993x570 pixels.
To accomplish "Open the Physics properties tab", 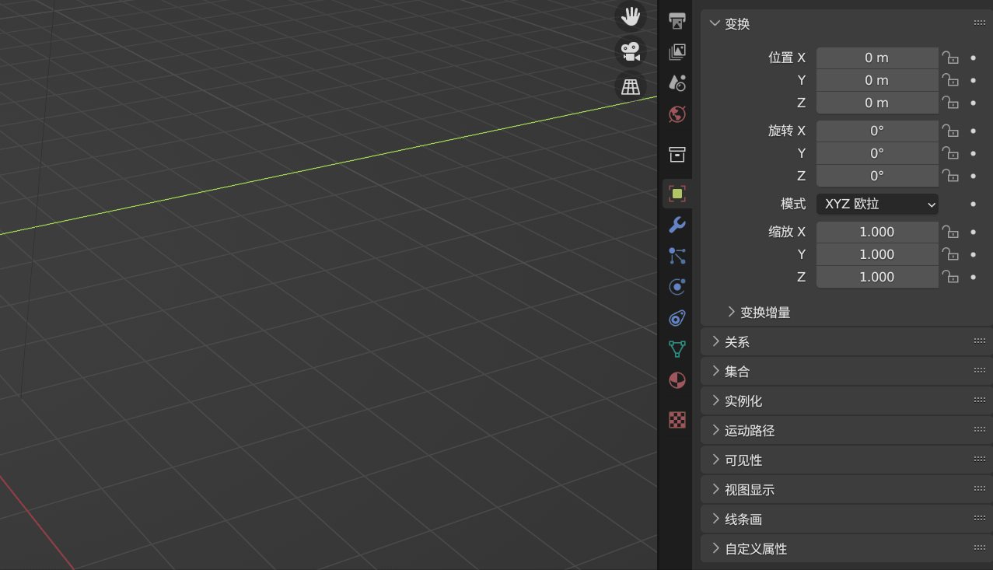I will (677, 287).
